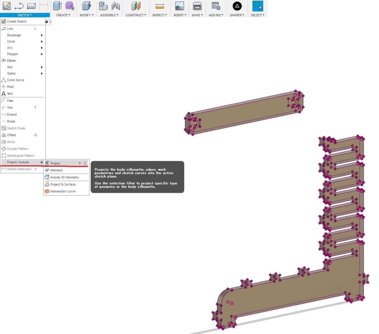
Task: Click the three-dot icon beside Project
Action: (85, 163)
